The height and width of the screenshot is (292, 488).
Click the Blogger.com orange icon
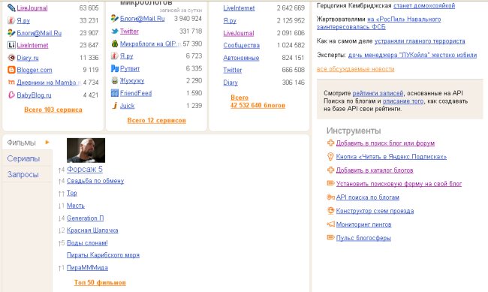(11, 70)
